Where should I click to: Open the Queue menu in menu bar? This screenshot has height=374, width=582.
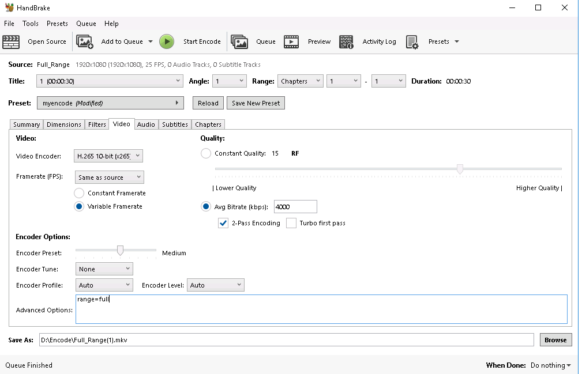click(x=86, y=24)
